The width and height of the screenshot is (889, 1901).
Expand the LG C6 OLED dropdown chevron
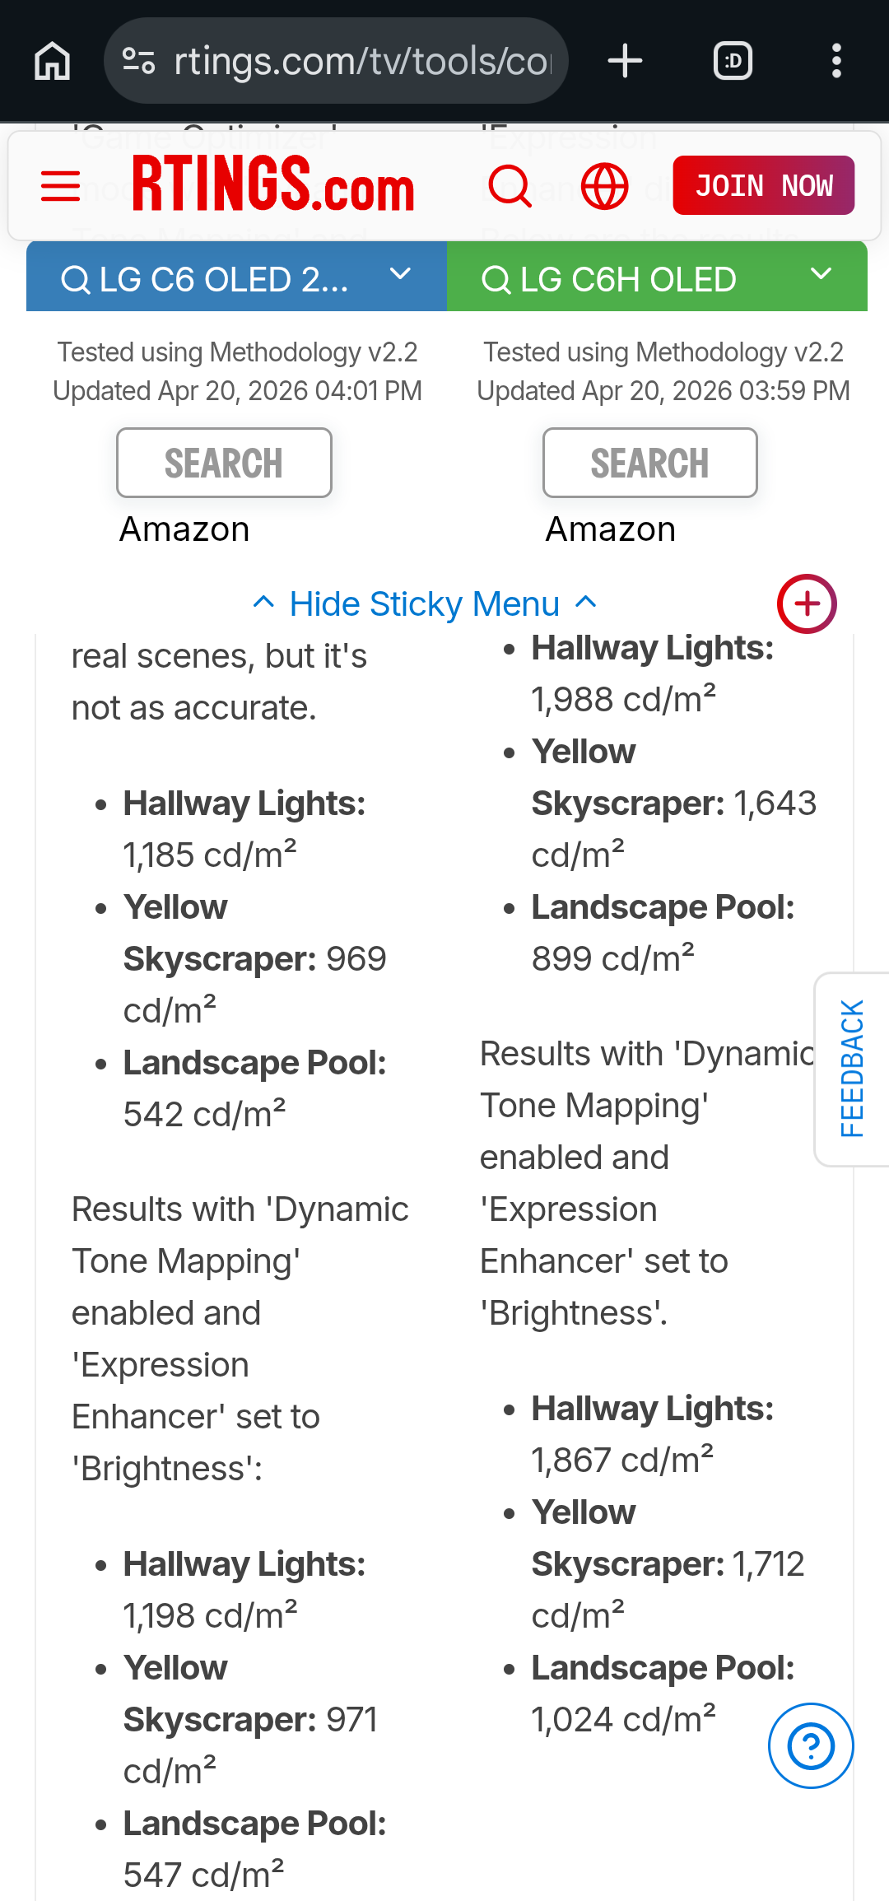click(x=400, y=275)
